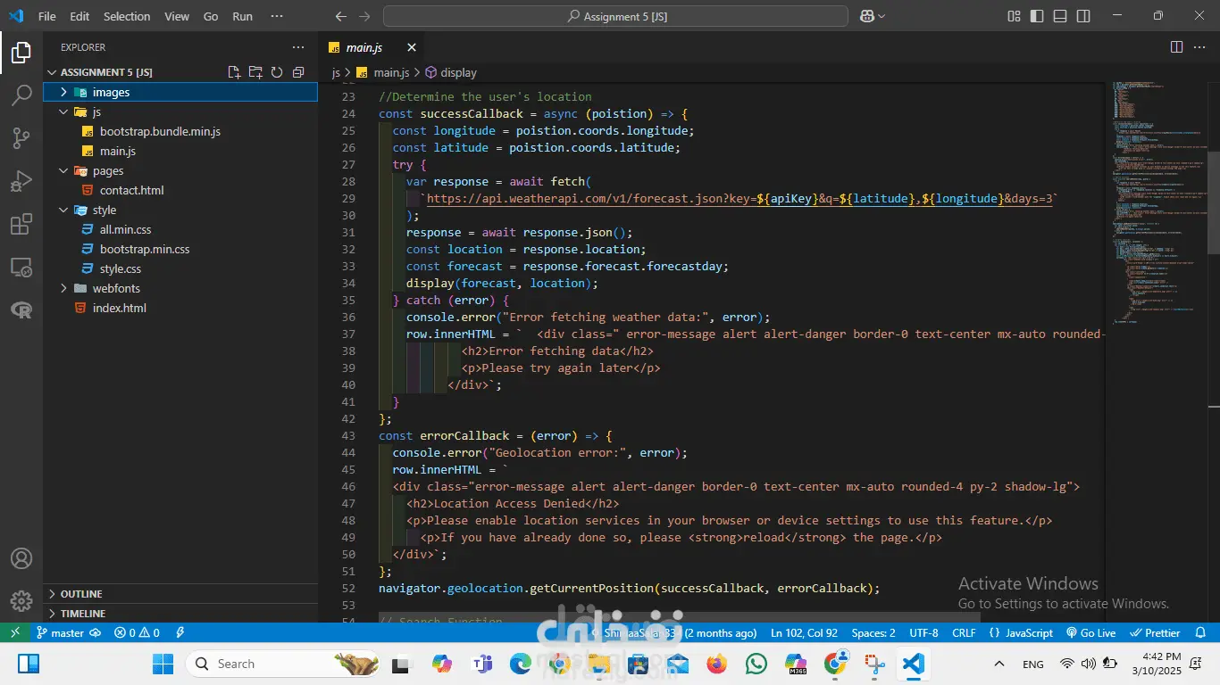The image size is (1220, 685).
Task: Toggle the bottom panel layout button
Action: (x=1060, y=16)
